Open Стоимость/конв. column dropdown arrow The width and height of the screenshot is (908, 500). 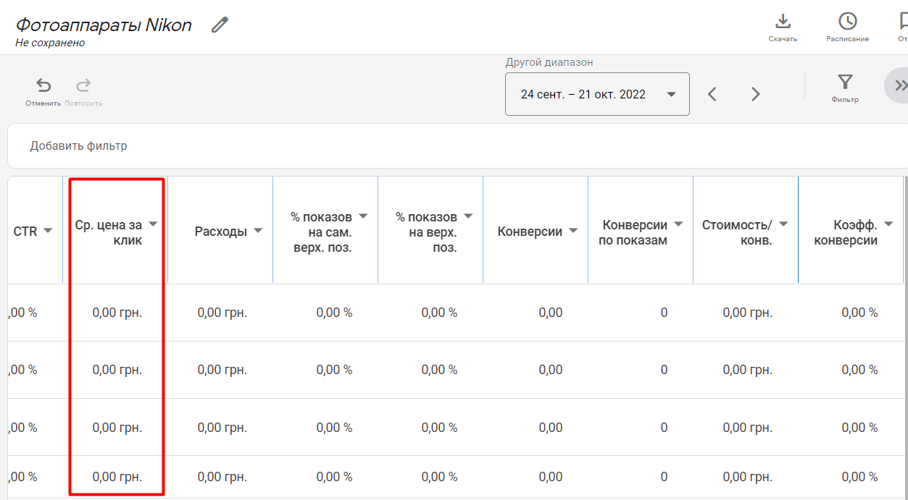[783, 224]
